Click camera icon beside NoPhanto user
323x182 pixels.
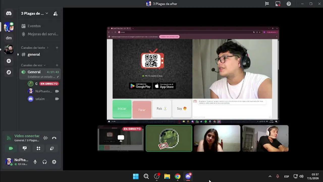pos(57,91)
